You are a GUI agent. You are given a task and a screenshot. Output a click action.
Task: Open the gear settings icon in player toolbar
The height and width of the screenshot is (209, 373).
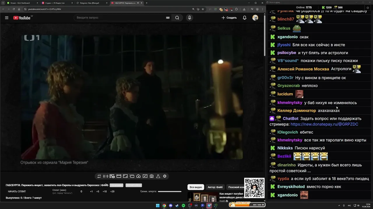click(x=165, y=176)
